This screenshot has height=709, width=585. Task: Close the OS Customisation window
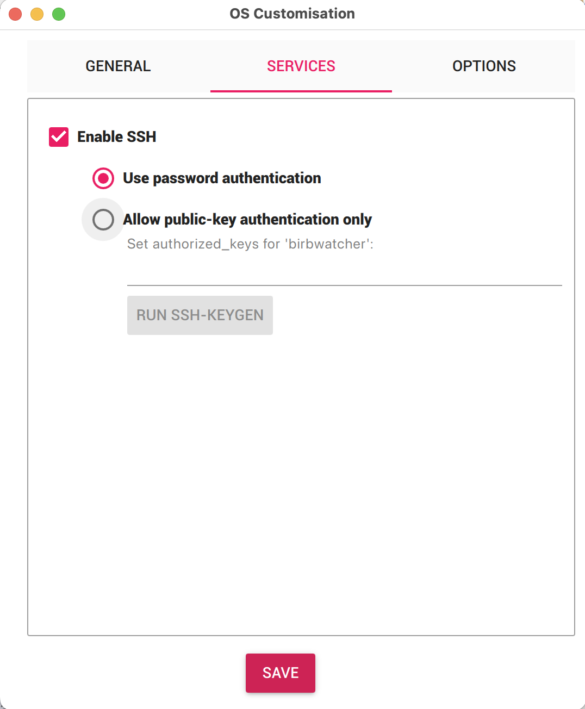(16, 14)
